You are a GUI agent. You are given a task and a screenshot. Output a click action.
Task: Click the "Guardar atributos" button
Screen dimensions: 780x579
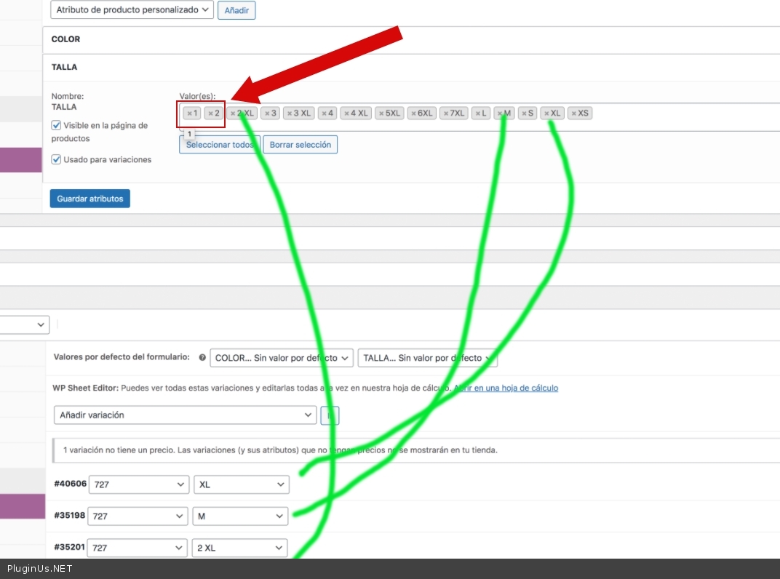[x=89, y=199]
